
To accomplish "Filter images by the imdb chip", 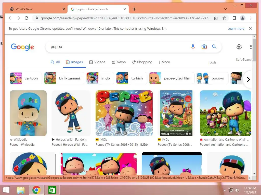I will pos(100,78).
